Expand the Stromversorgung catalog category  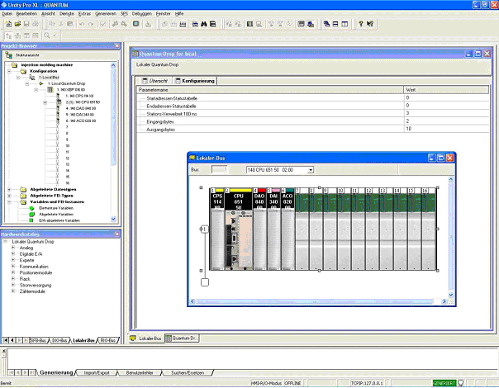(13, 285)
